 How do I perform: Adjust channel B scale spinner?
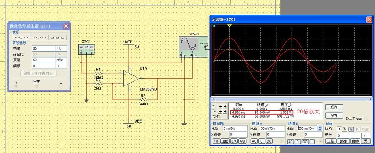320,128
